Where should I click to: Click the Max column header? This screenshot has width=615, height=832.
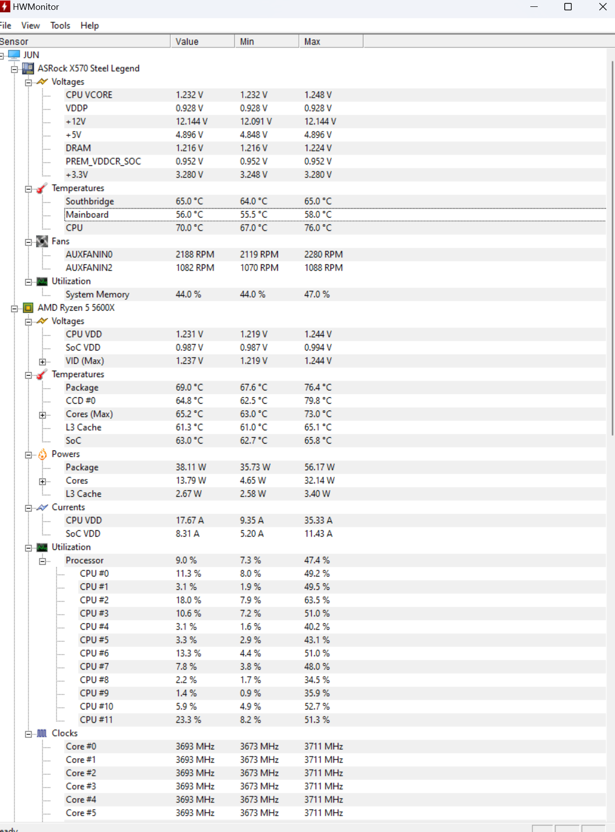click(331, 41)
